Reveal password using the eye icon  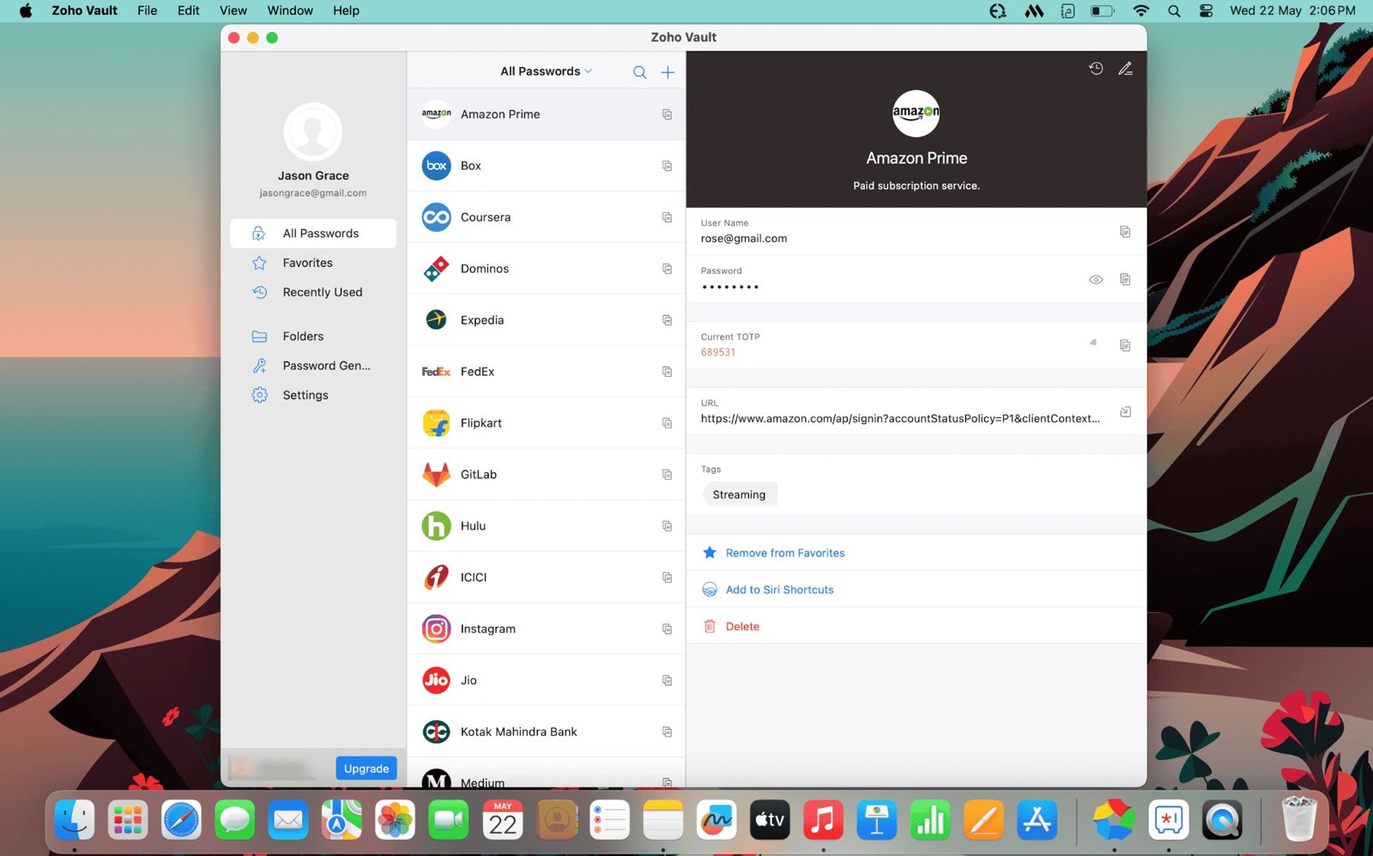[1096, 280]
